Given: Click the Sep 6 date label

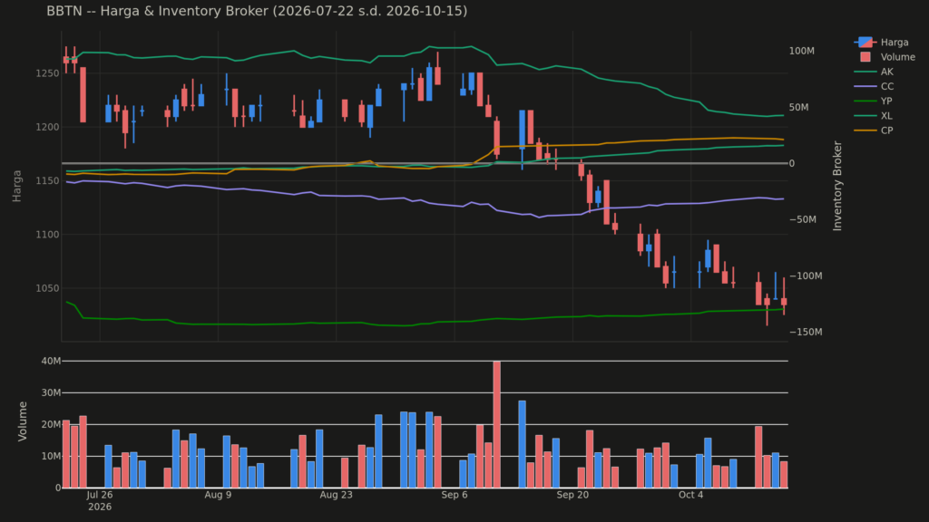Looking at the screenshot, I should 455,495.
